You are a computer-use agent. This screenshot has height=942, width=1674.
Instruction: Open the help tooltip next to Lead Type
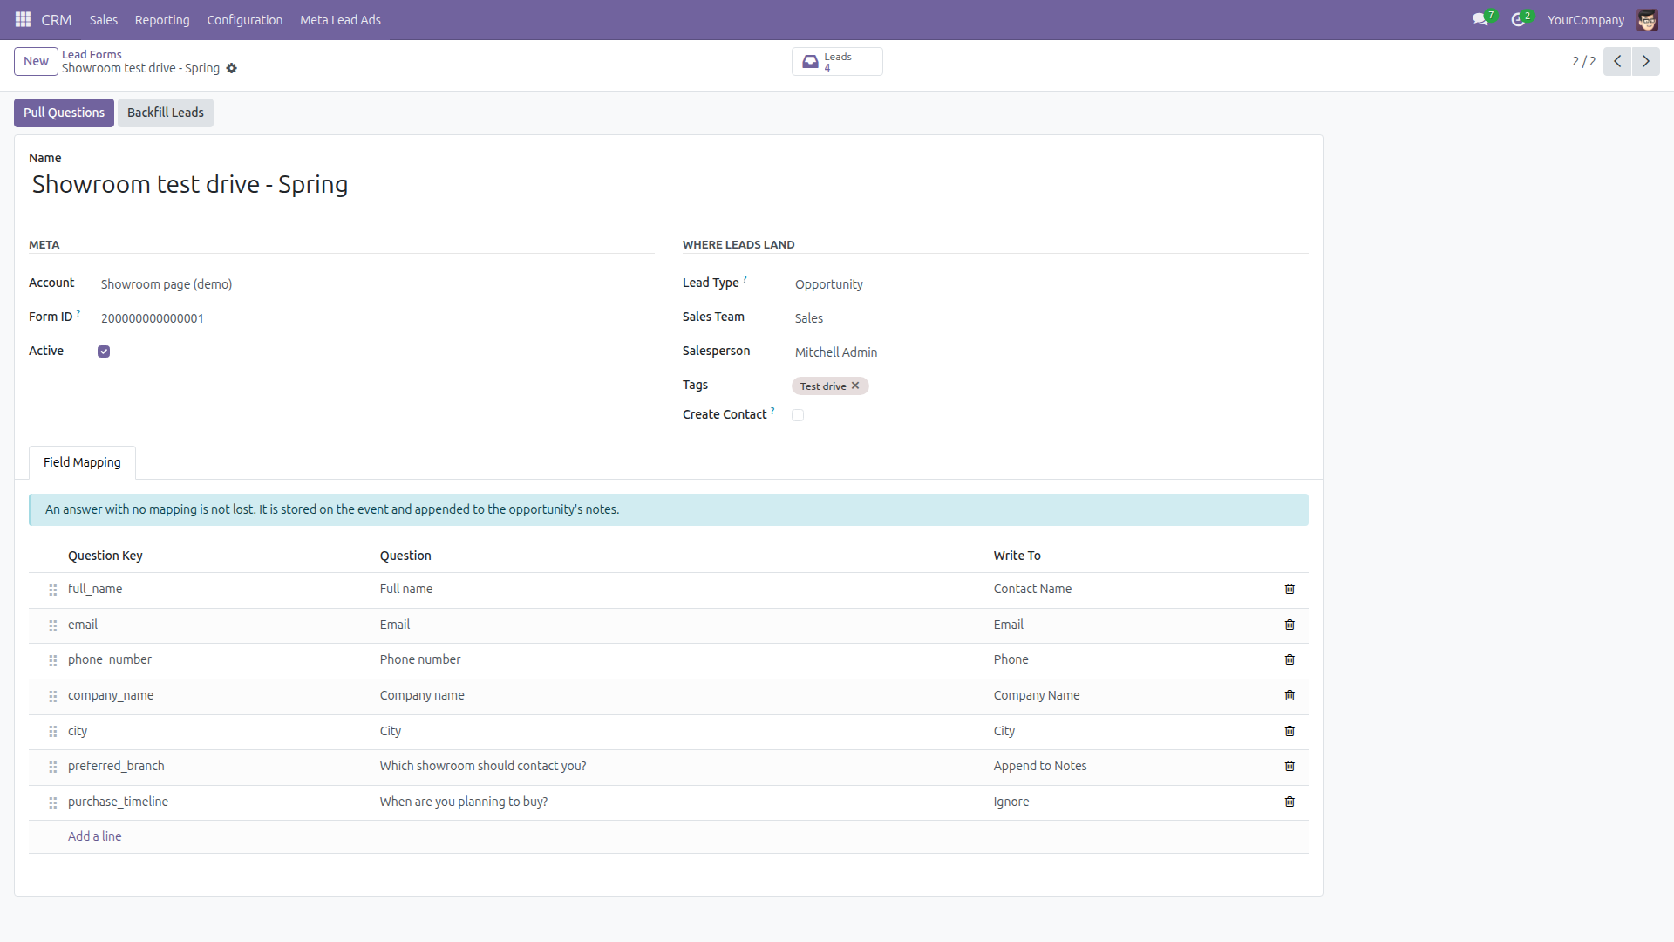click(x=745, y=279)
